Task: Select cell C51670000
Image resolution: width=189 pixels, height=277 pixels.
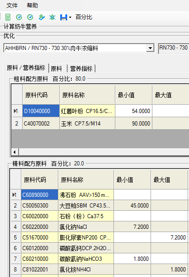Action: click(39, 238)
